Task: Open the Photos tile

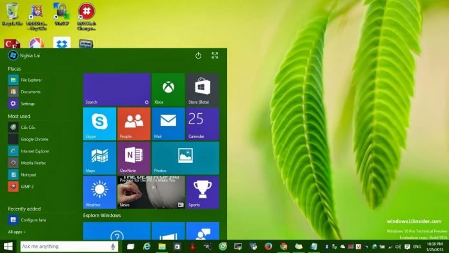Action: [186, 158]
